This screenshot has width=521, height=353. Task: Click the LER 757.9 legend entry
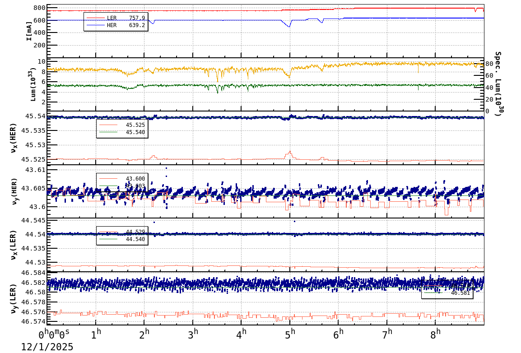coord(116,18)
